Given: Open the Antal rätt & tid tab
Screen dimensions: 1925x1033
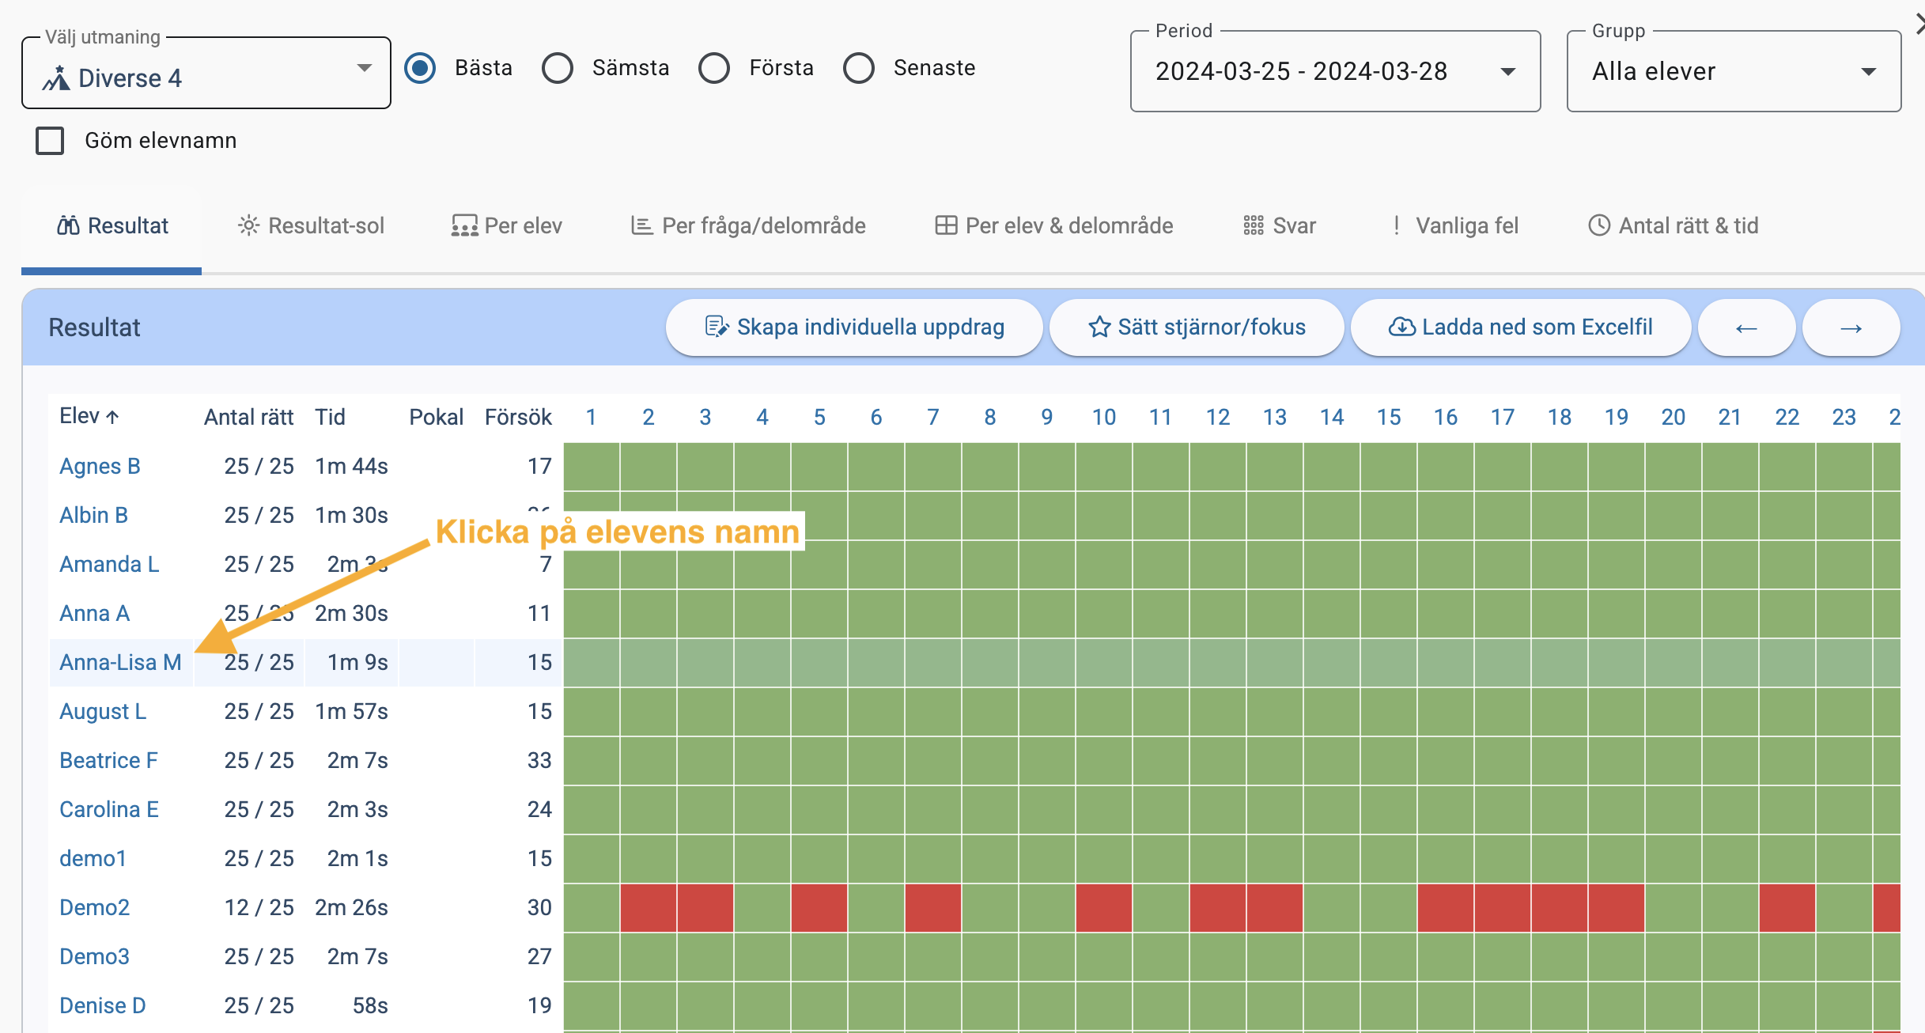Looking at the screenshot, I should (1673, 226).
